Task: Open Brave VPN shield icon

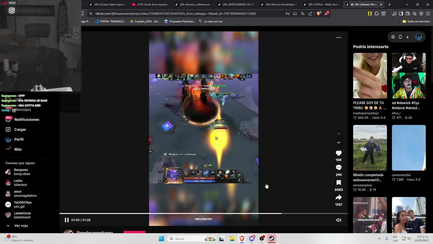Action: (x=421, y=14)
